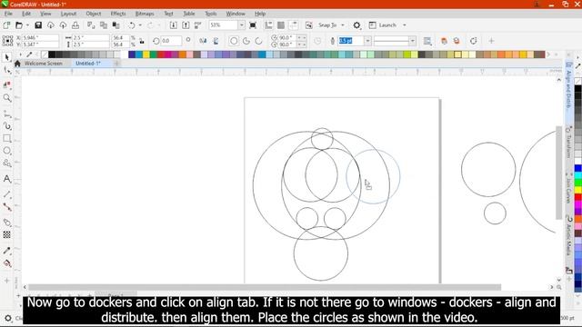Switch to the Untitled-1 document tab
The height and width of the screenshot is (327, 582).
(88, 64)
